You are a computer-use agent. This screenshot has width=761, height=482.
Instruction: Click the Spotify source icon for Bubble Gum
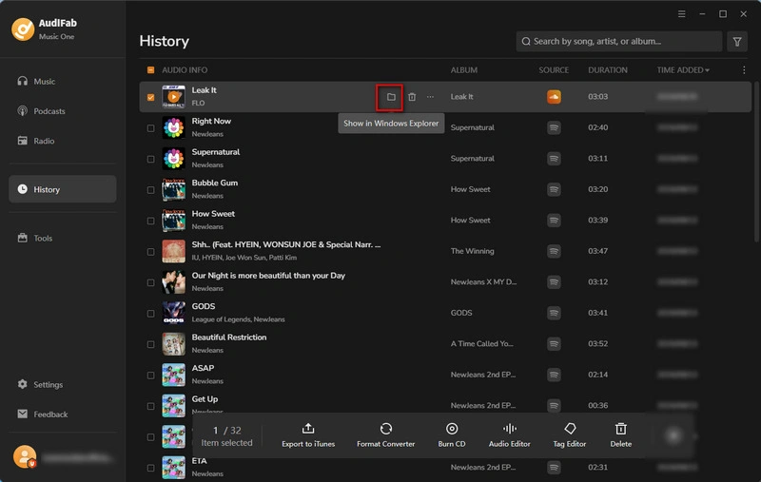[554, 189]
